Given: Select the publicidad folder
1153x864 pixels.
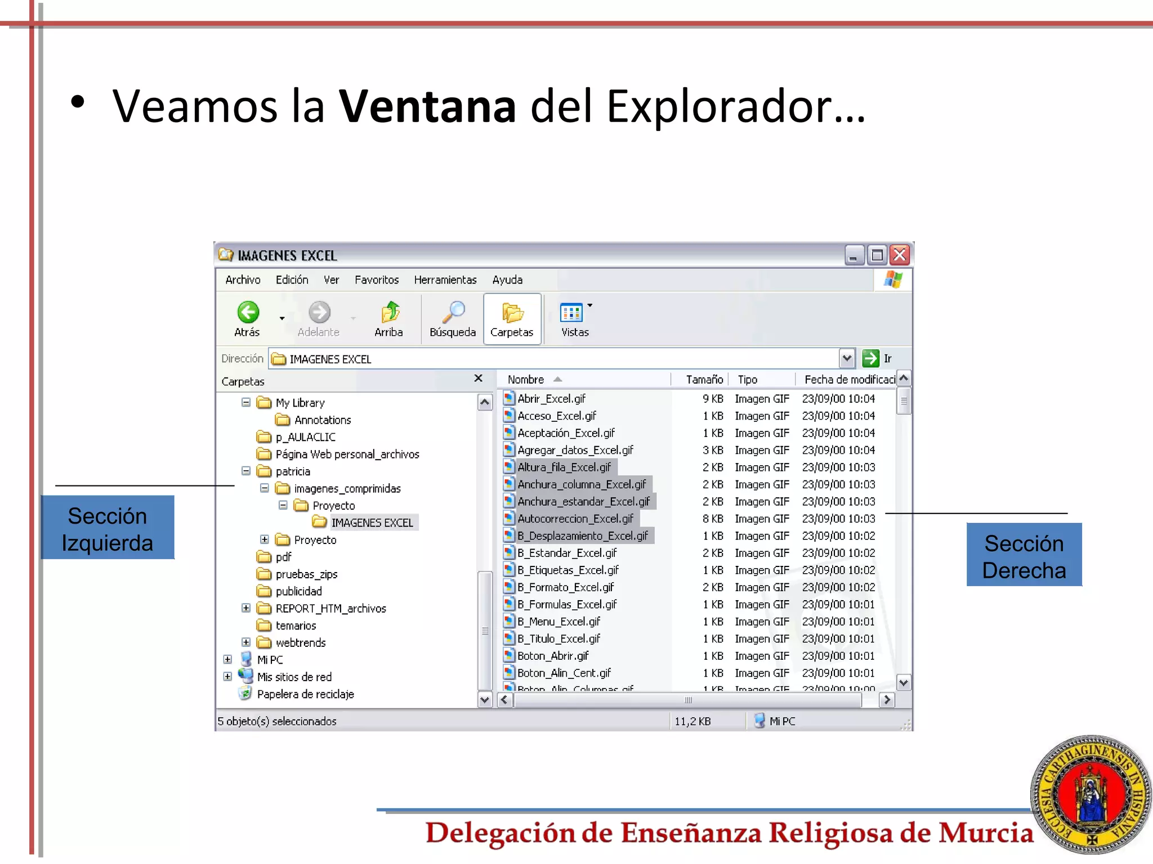Looking at the screenshot, I should point(299,591).
